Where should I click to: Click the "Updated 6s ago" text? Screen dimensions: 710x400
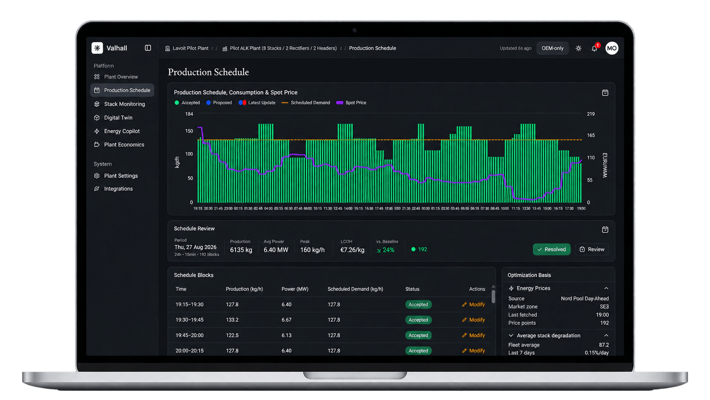(516, 48)
